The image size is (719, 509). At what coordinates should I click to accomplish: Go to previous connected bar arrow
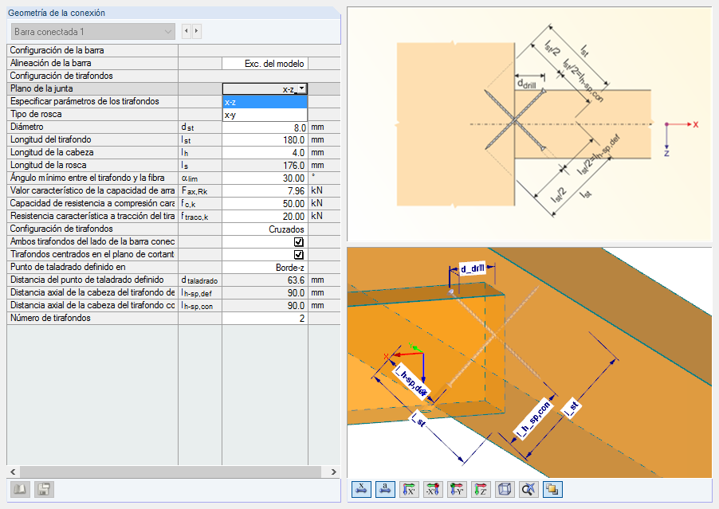187,31
